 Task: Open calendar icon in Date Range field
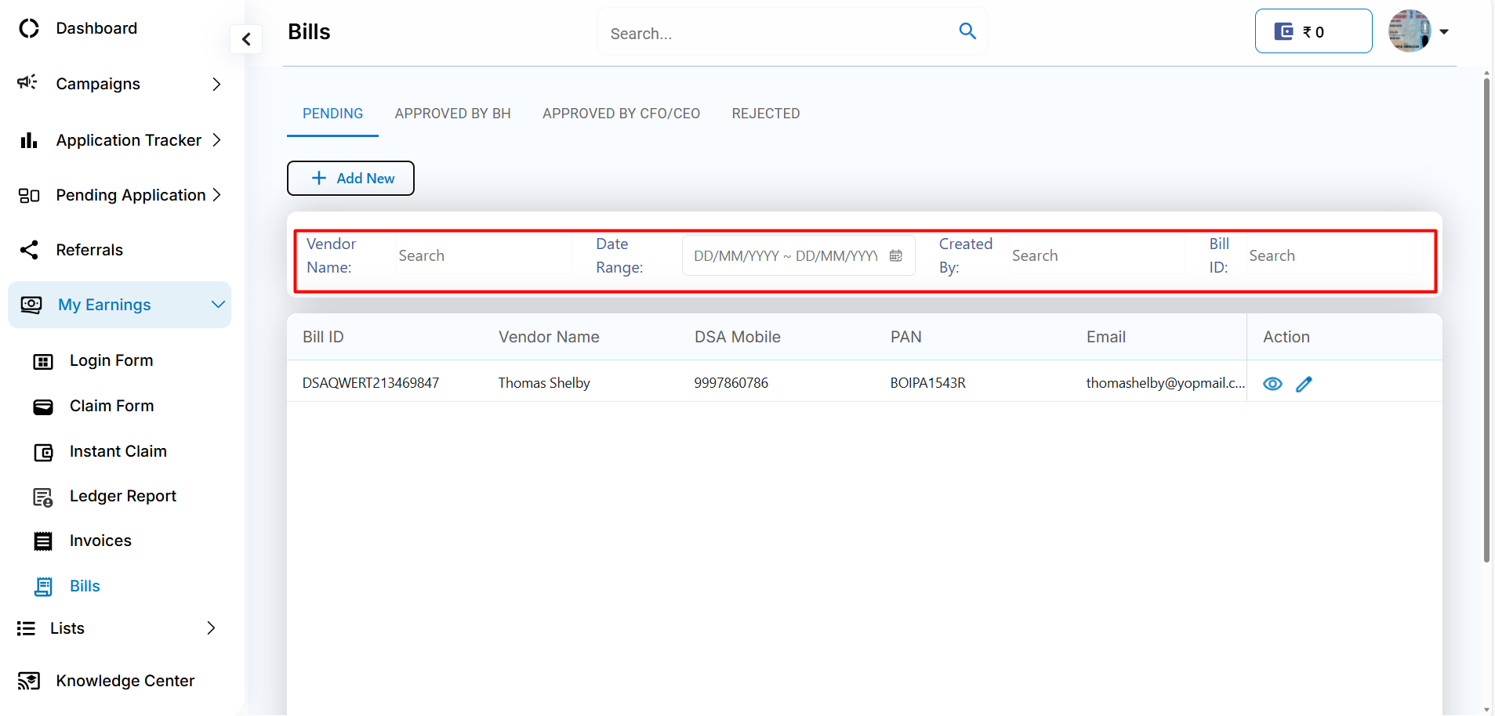pos(896,256)
